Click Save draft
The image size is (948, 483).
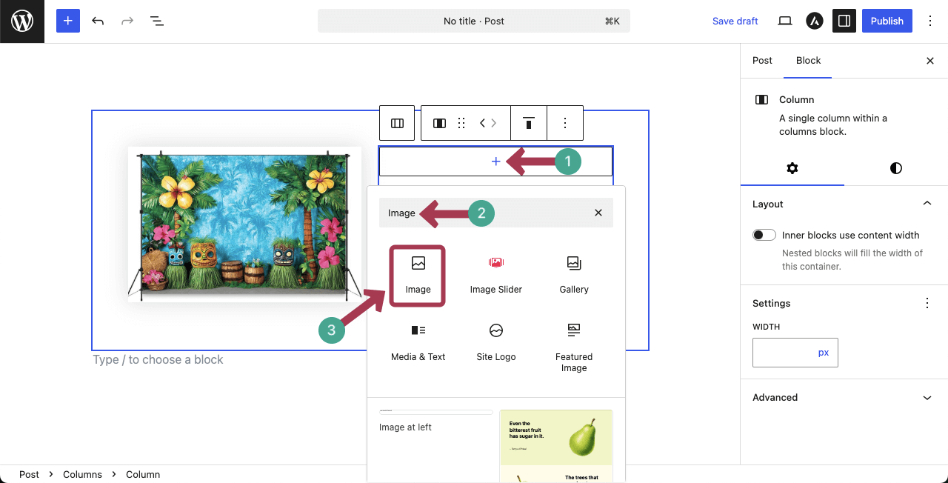coord(735,21)
